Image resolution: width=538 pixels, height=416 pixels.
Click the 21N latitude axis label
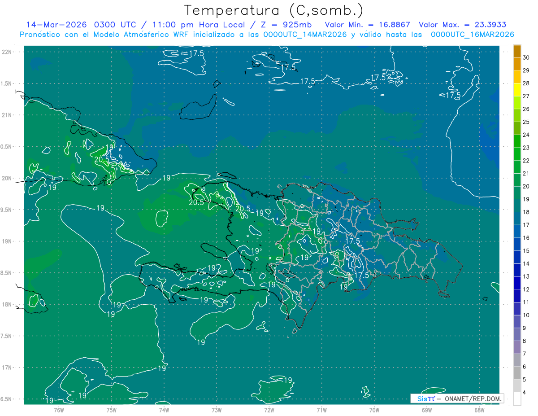click(6, 115)
